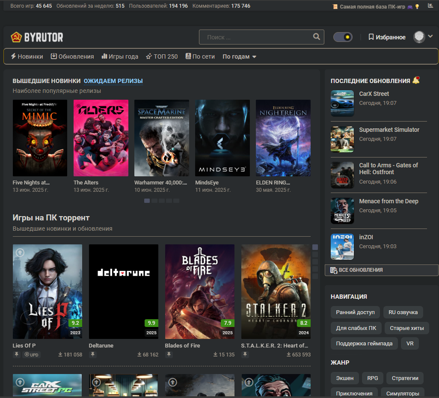Click UPD badge under Lies Of P
This screenshot has width=439, height=398.
point(31,355)
